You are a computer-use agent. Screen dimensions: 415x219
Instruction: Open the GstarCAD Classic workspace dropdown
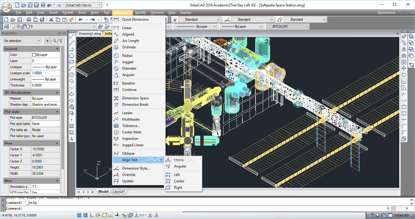coord(84,5)
